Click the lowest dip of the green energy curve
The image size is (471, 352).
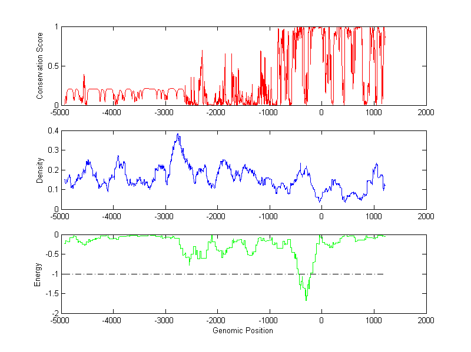(306, 300)
